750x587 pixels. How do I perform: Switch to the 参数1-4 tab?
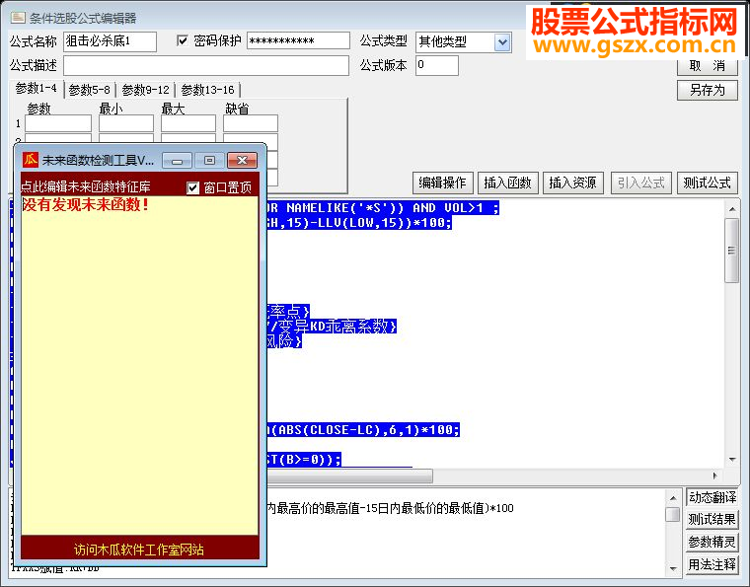[36, 89]
